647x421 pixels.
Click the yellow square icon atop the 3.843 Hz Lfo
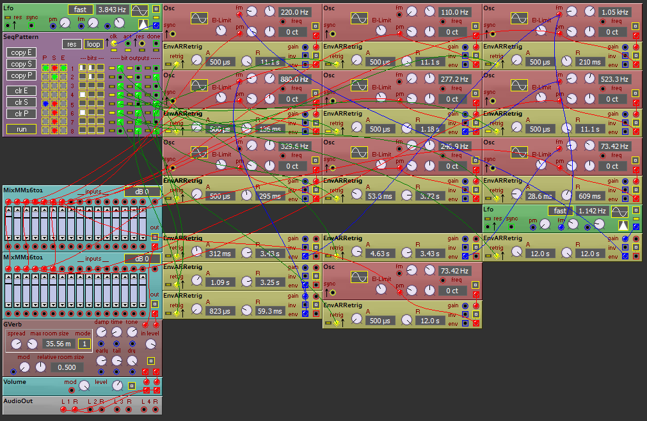(156, 9)
